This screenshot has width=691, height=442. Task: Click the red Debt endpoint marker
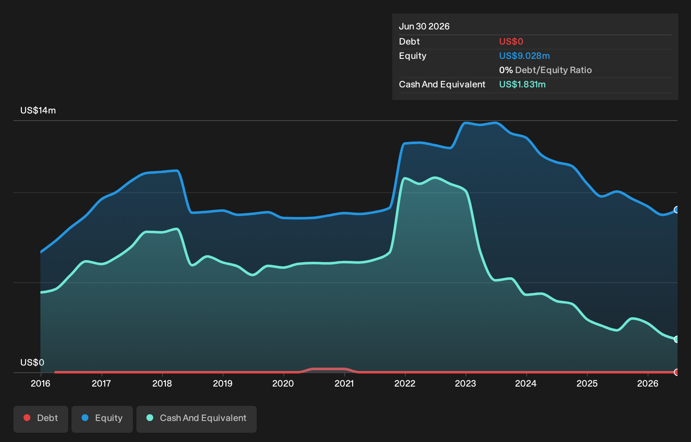(x=677, y=372)
